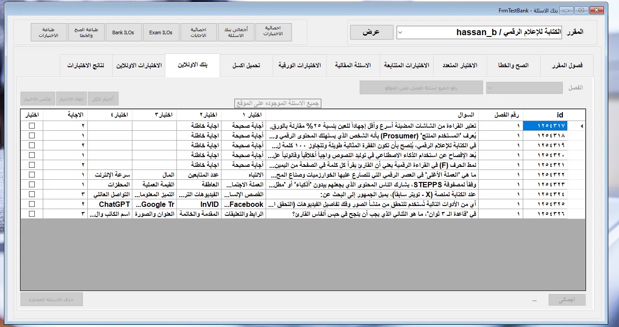Click the عدد المتابعين cell
The height and width of the screenshot is (327, 619).
coord(199,174)
